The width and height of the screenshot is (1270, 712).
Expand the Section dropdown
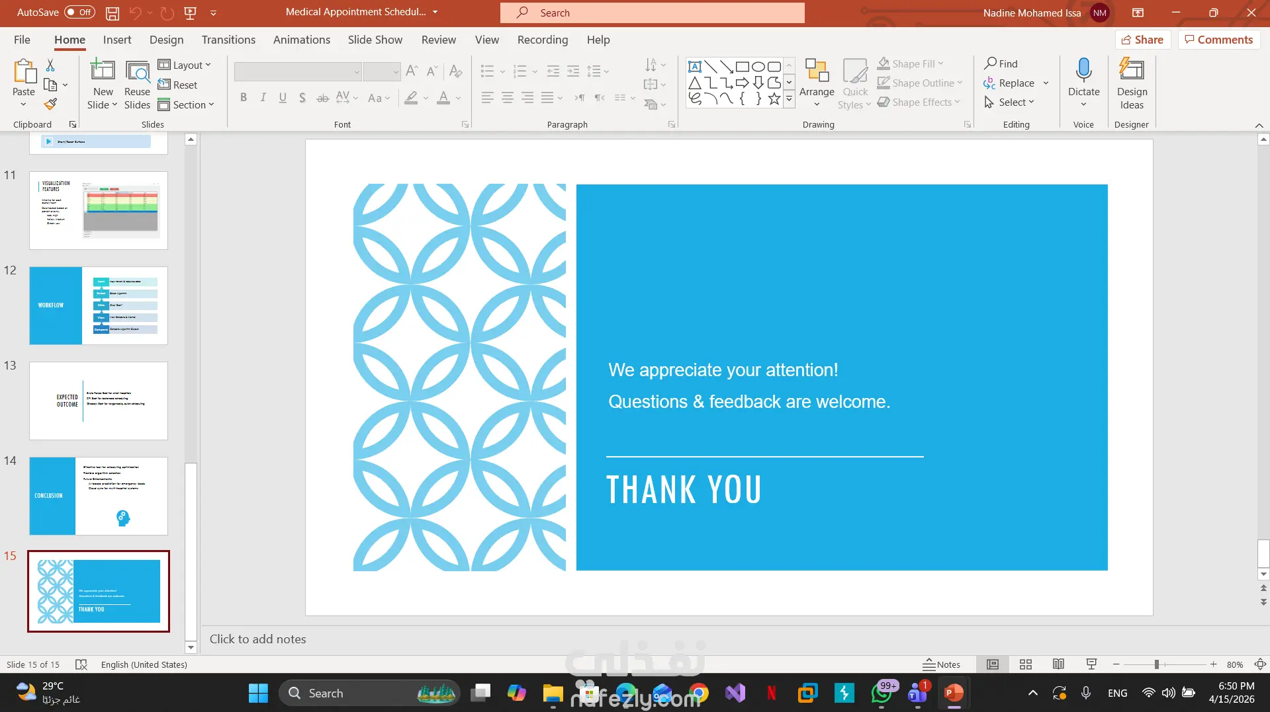(x=186, y=104)
